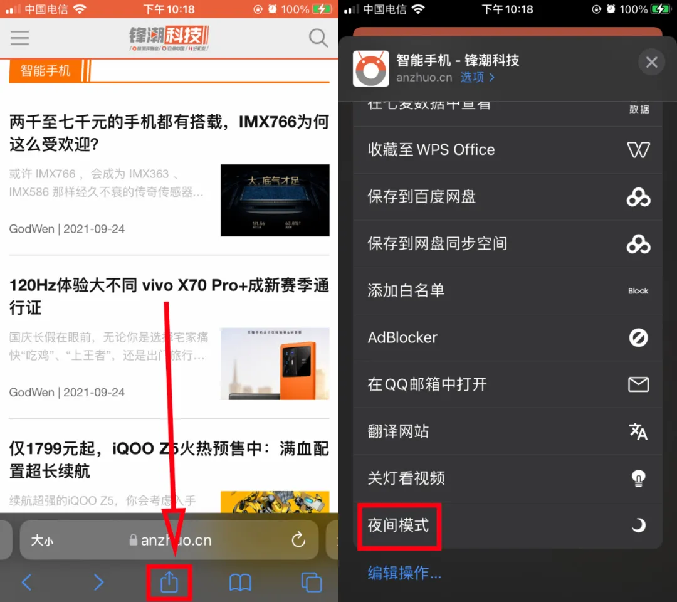Open 编辑操作… edit actions link
677x602 pixels.
[x=404, y=573]
